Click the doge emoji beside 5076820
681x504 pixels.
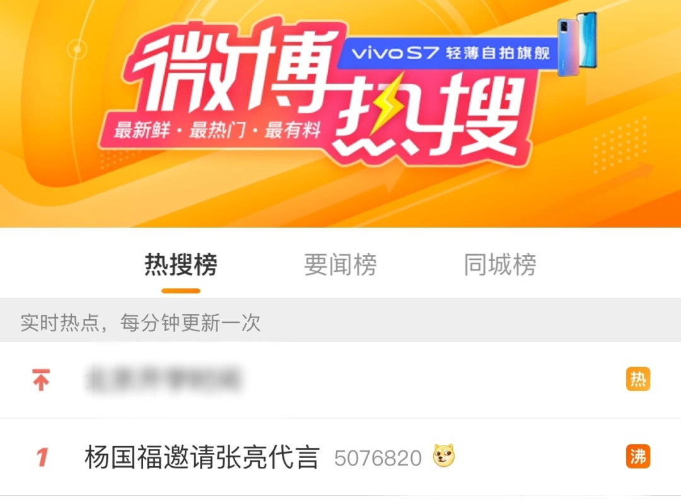click(444, 456)
